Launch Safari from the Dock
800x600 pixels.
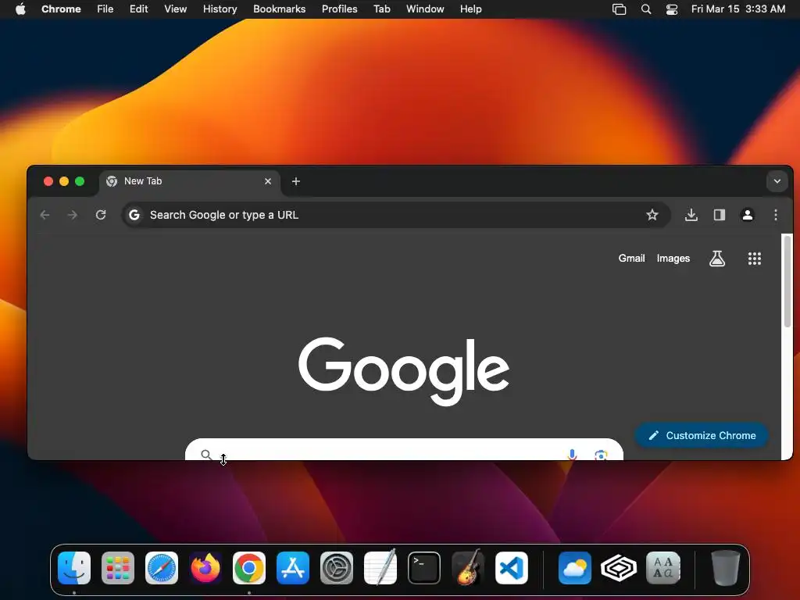click(x=162, y=568)
